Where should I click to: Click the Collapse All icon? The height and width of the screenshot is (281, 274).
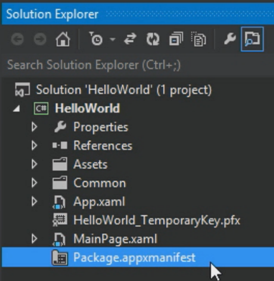point(176,39)
